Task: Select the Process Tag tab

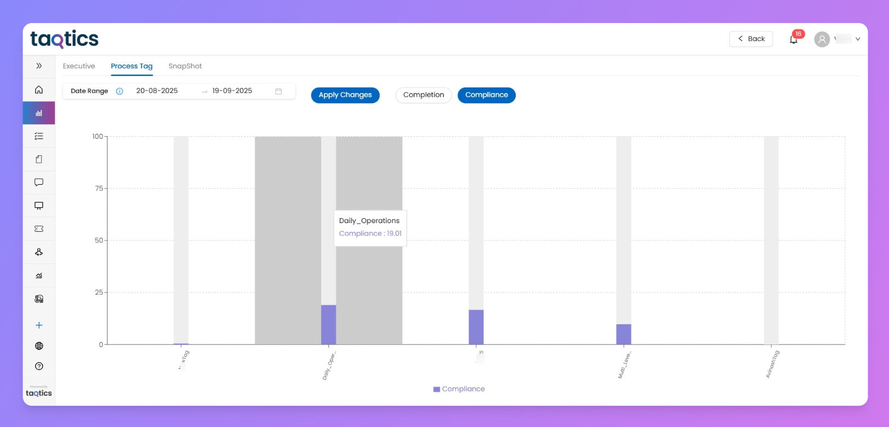Action: tap(132, 66)
